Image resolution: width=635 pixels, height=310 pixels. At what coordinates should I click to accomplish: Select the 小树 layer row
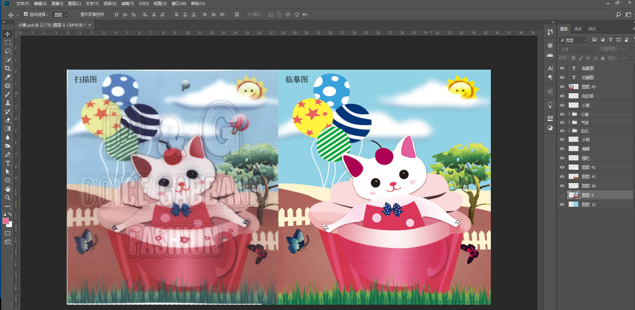coord(595,140)
